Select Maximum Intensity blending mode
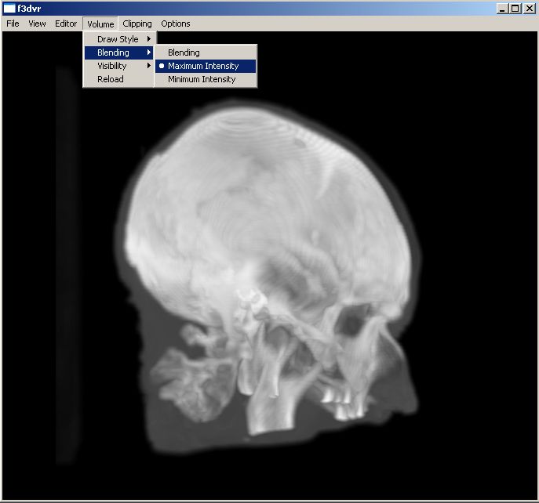The width and height of the screenshot is (539, 503). click(206, 66)
